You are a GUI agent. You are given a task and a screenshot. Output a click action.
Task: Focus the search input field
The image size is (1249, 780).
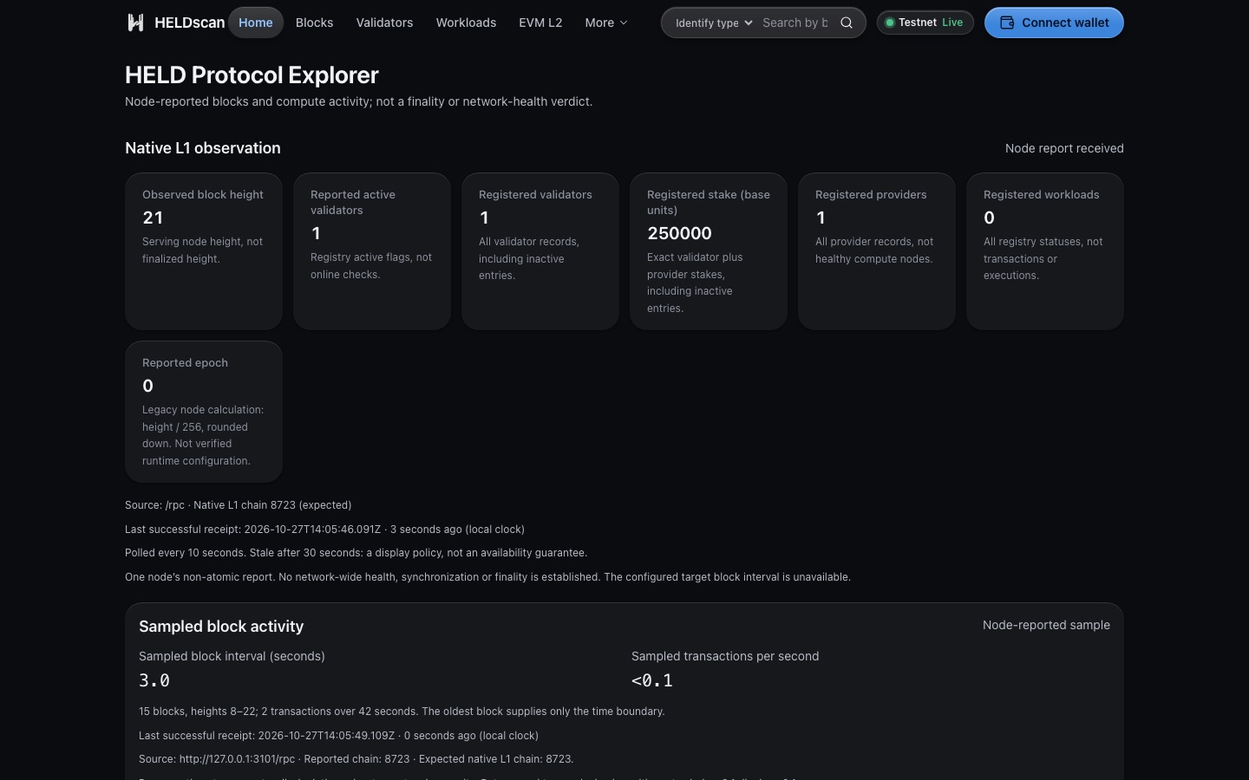(795, 23)
